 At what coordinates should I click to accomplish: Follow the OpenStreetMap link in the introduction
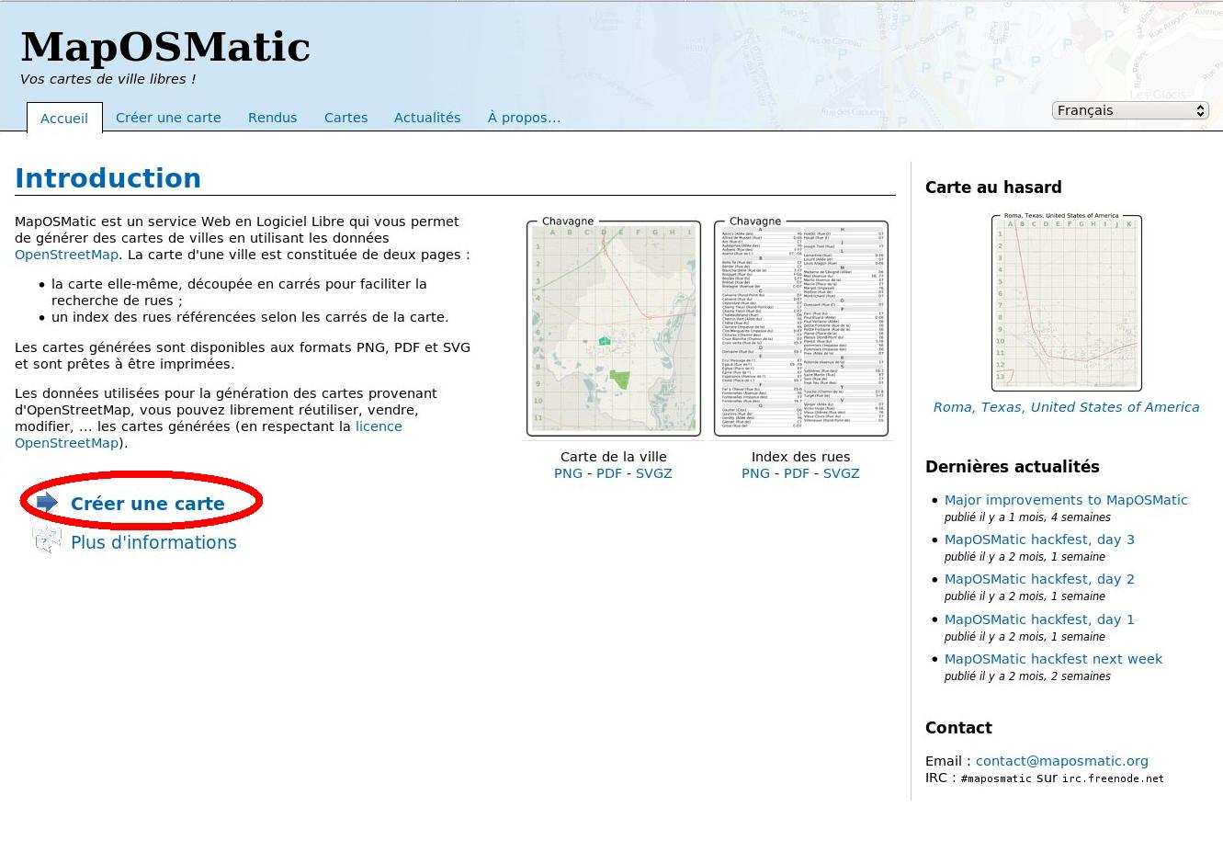tap(66, 255)
